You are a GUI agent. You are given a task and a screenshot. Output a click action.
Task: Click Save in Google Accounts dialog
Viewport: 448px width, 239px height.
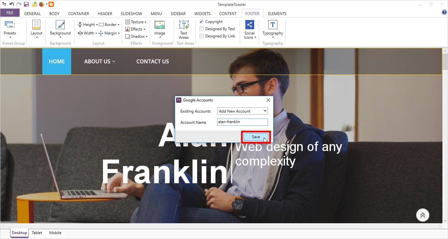pyautogui.click(x=256, y=137)
